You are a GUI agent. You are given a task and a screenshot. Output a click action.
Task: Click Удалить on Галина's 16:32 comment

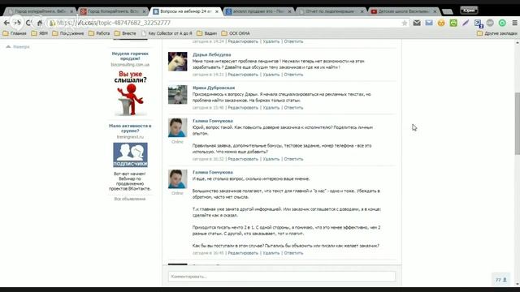(271, 159)
